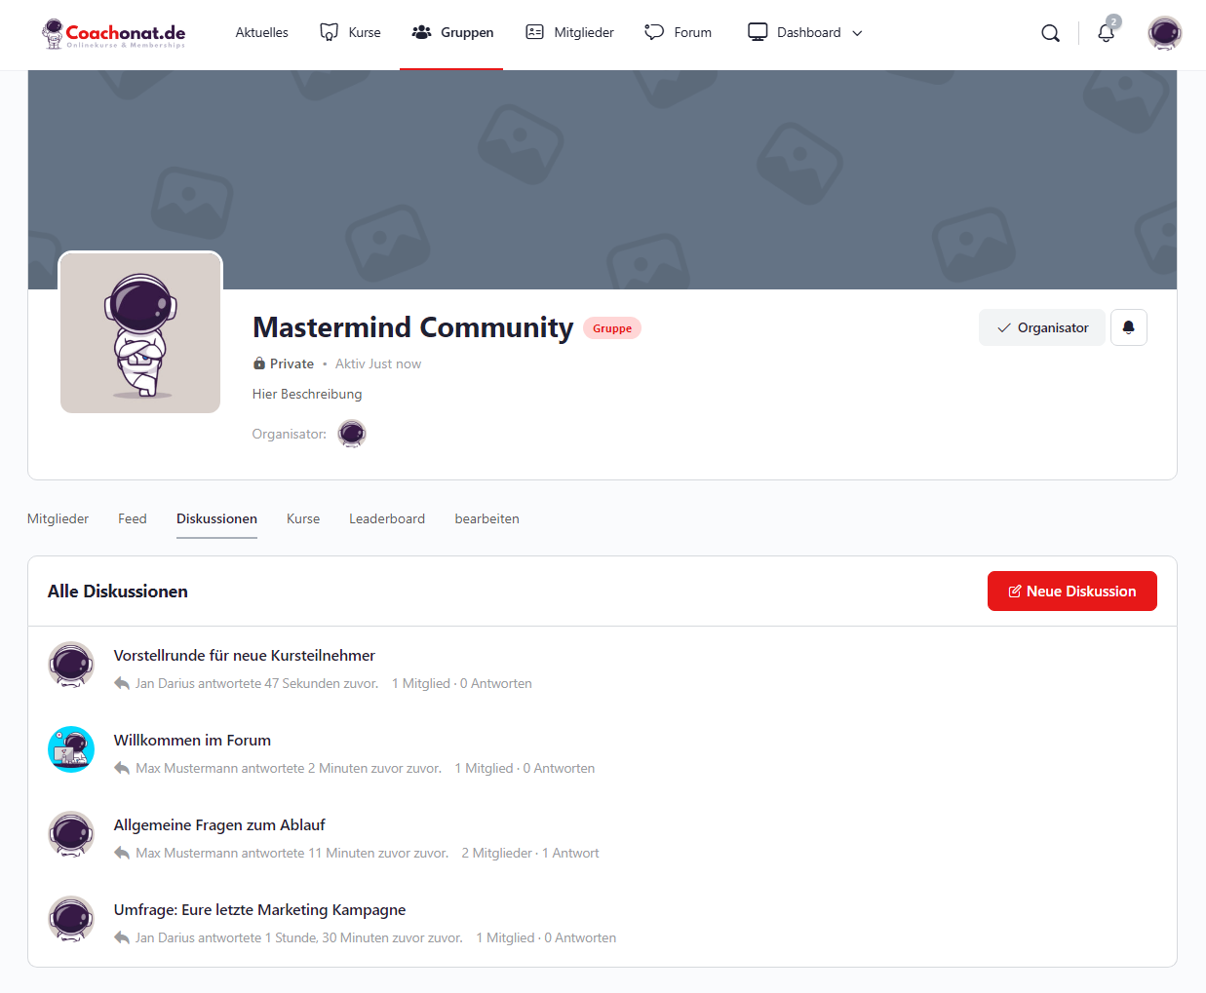This screenshot has width=1206, height=993.
Task: Click the Mastermind Community group avatar
Action: point(140,333)
